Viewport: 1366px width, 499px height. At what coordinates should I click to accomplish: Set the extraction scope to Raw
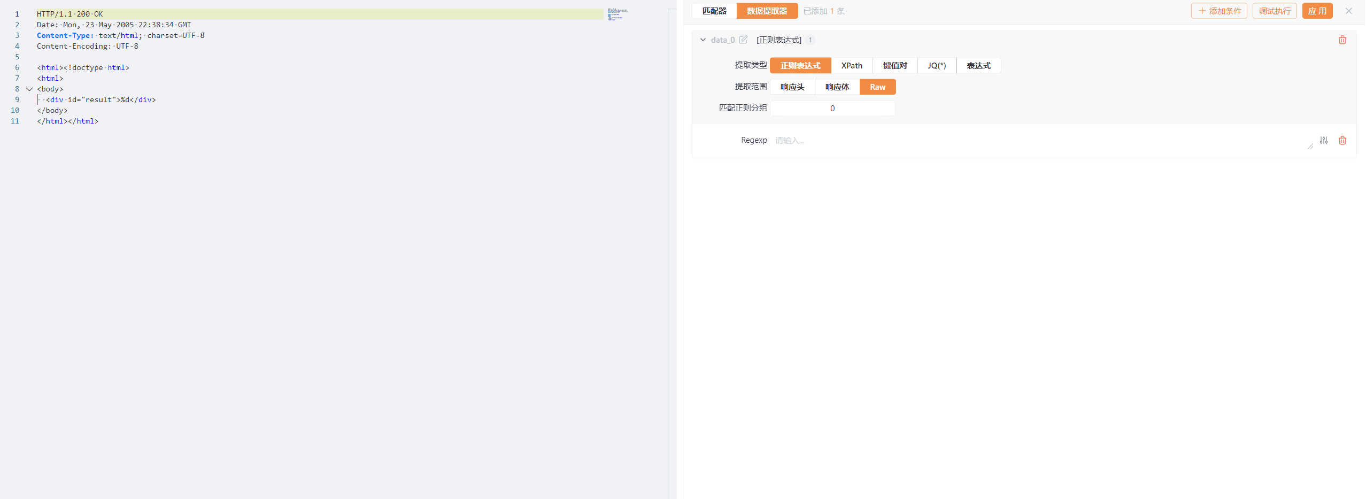pyautogui.click(x=877, y=87)
